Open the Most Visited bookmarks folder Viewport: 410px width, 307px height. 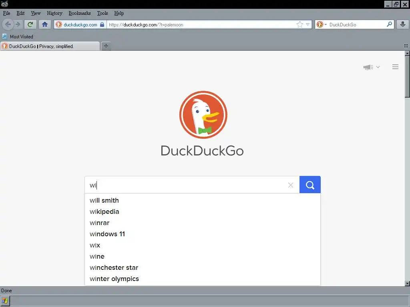tap(18, 36)
